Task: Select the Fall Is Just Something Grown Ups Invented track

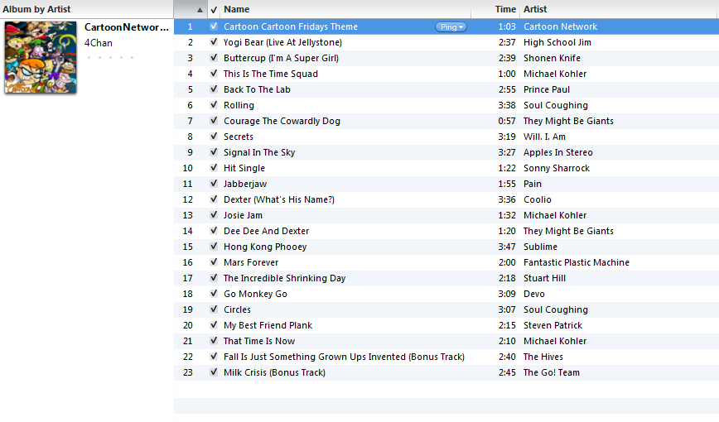Action: [x=446, y=357]
